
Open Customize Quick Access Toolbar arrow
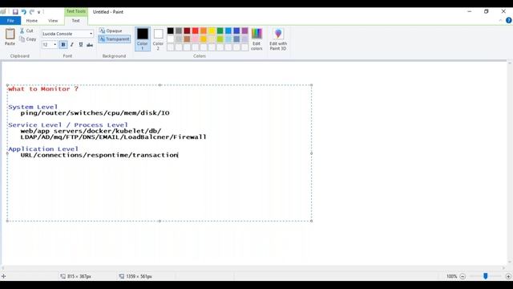coord(39,12)
